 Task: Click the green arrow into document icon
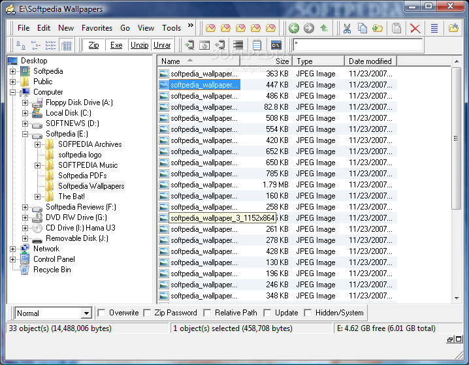(x=189, y=45)
